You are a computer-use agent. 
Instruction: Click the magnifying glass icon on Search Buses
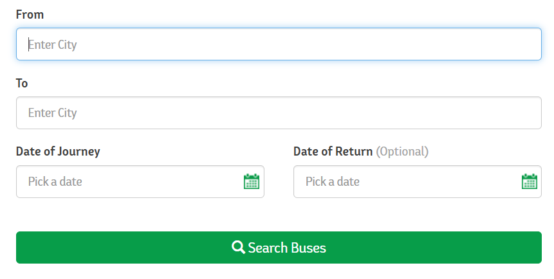[238, 248]
